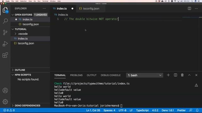Maximize the terminal panel with up chevron
This screenshot has height=113, width=202.
click(x=189, y=75)
